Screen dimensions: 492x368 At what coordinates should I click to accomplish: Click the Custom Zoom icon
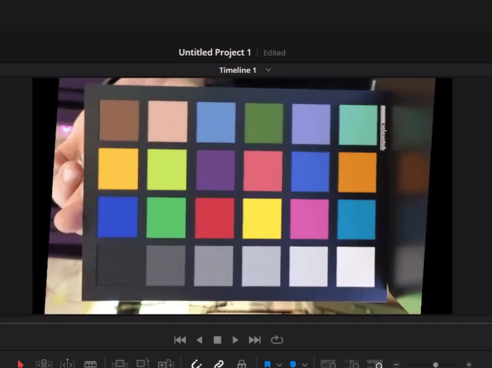click(x=375, y=364)
